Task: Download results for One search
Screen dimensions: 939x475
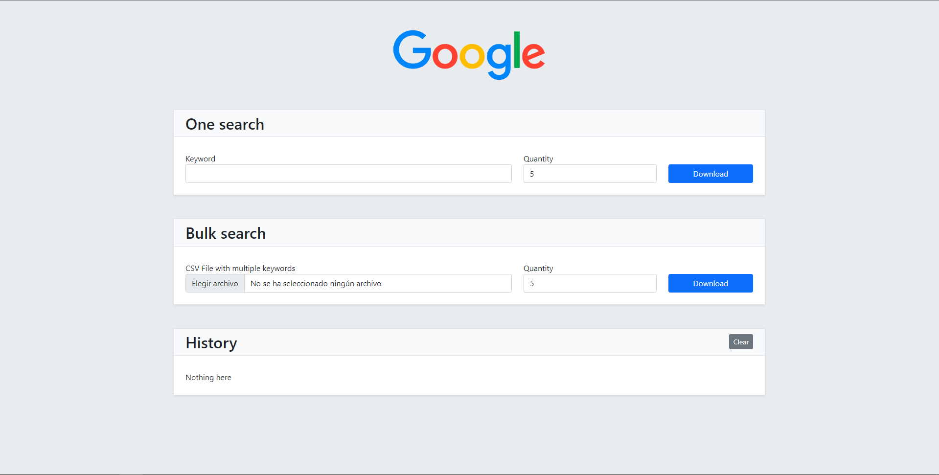Action: (x=710, y=174)
